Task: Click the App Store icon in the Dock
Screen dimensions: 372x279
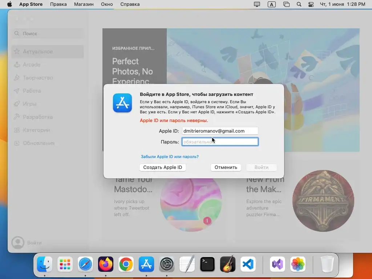Action: tap(146, 264)
